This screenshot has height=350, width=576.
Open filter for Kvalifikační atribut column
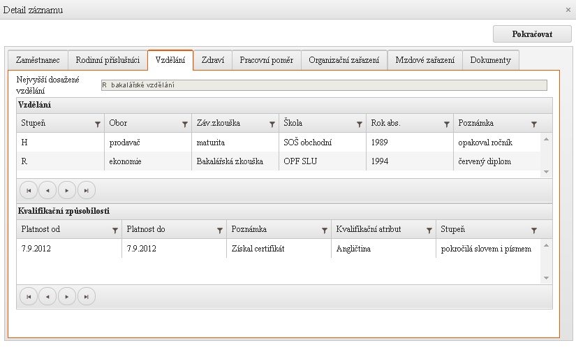(429, 230)
